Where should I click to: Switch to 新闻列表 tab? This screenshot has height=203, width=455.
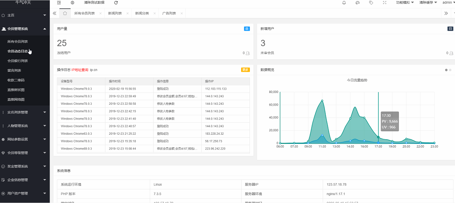115,13
